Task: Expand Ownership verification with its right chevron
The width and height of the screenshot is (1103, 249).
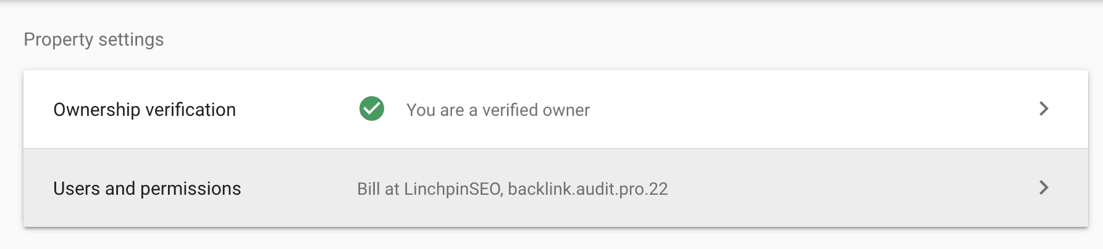Action: pos(1044,109)
